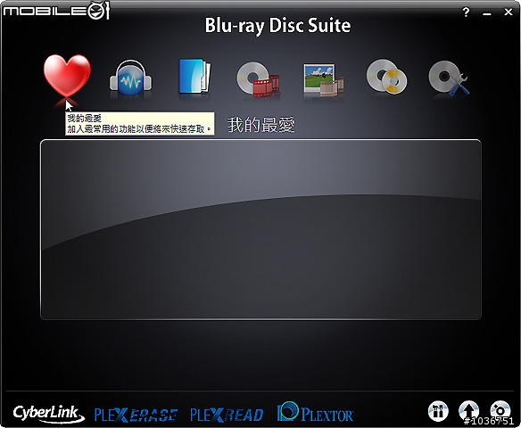Click the PlexErase logo
The width and height of the screenshot is (521, 428).
(x=136, y=415)
